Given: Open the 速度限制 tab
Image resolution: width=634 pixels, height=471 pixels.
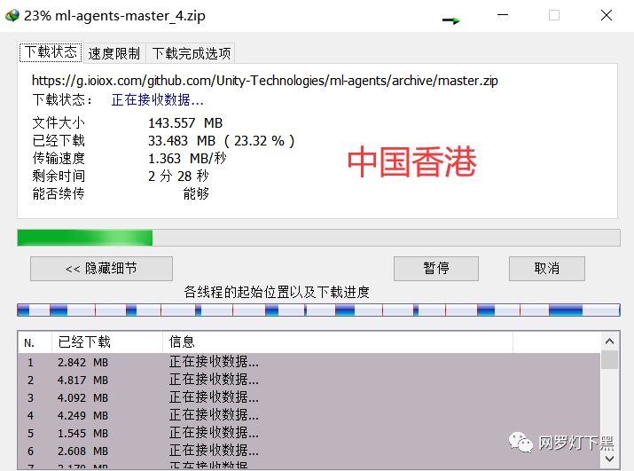Looking at the screenshot, I should click(x=114, y=53).
